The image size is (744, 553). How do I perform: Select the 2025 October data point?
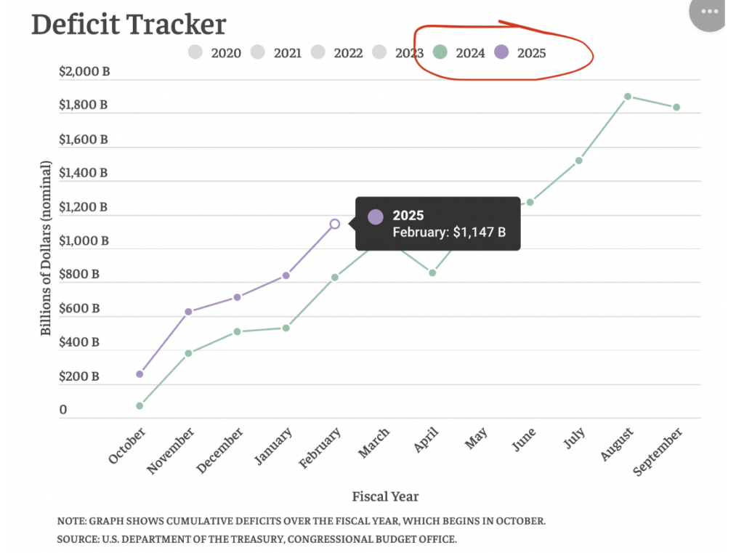139,374
